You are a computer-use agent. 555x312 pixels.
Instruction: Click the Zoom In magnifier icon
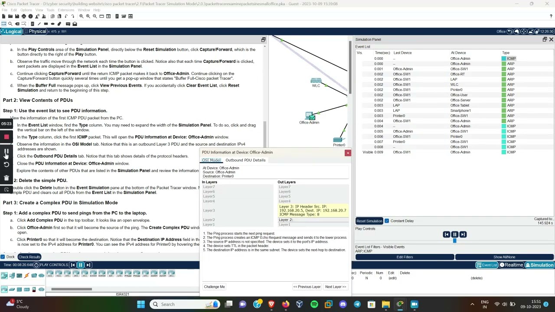point(81,16)
